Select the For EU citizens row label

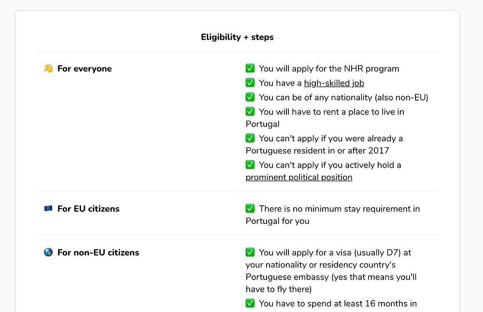point(88,209)
